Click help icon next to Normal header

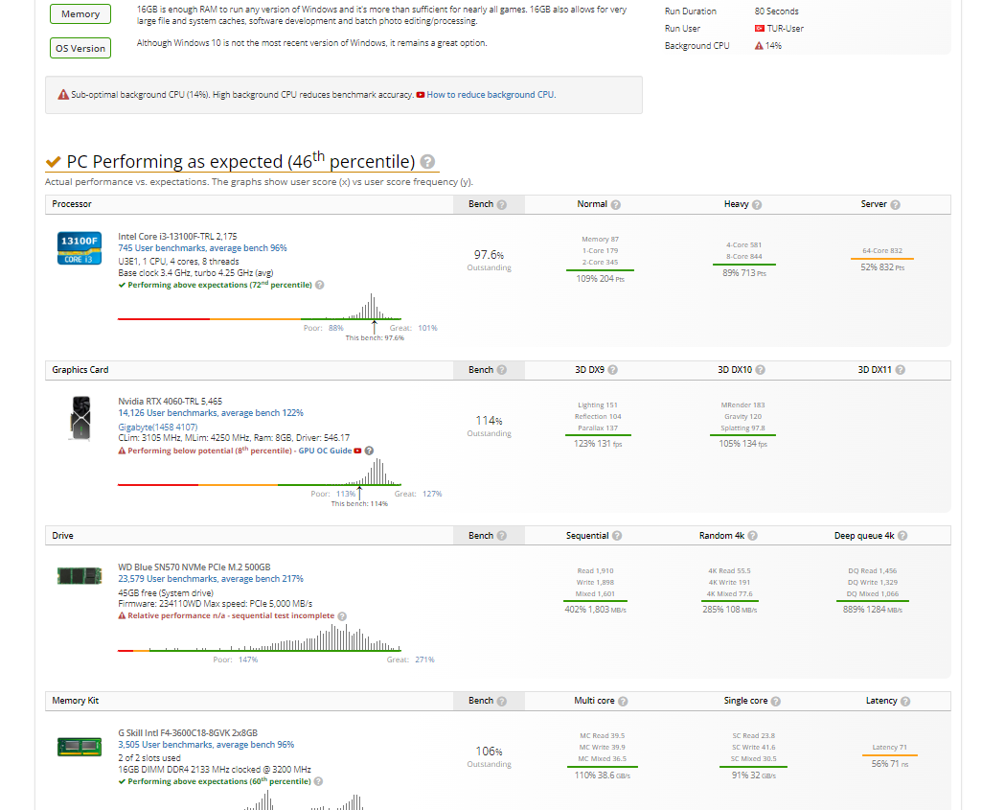pos(616,204)
